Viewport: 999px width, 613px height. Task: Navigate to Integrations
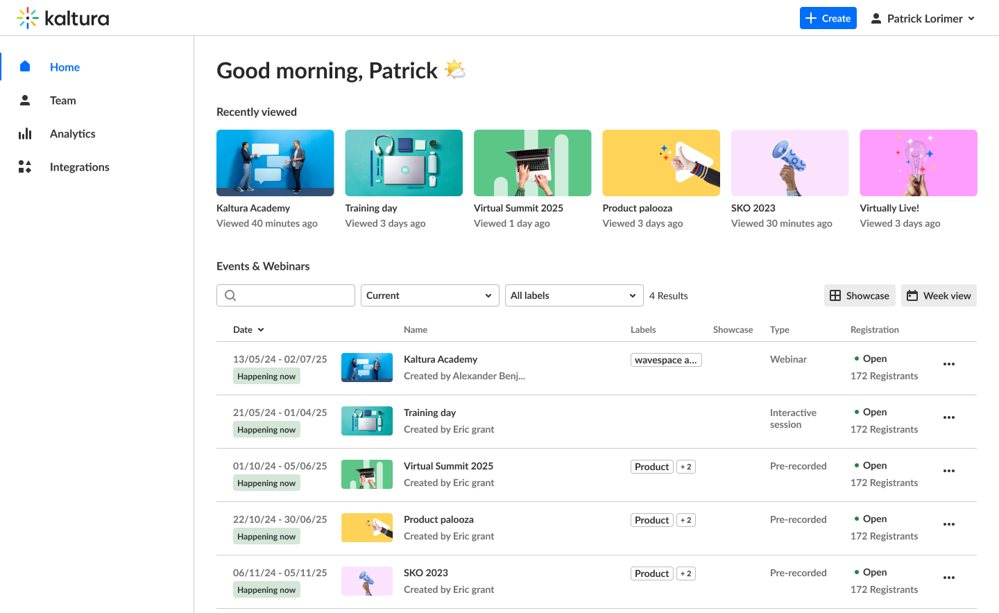point(97,166)
